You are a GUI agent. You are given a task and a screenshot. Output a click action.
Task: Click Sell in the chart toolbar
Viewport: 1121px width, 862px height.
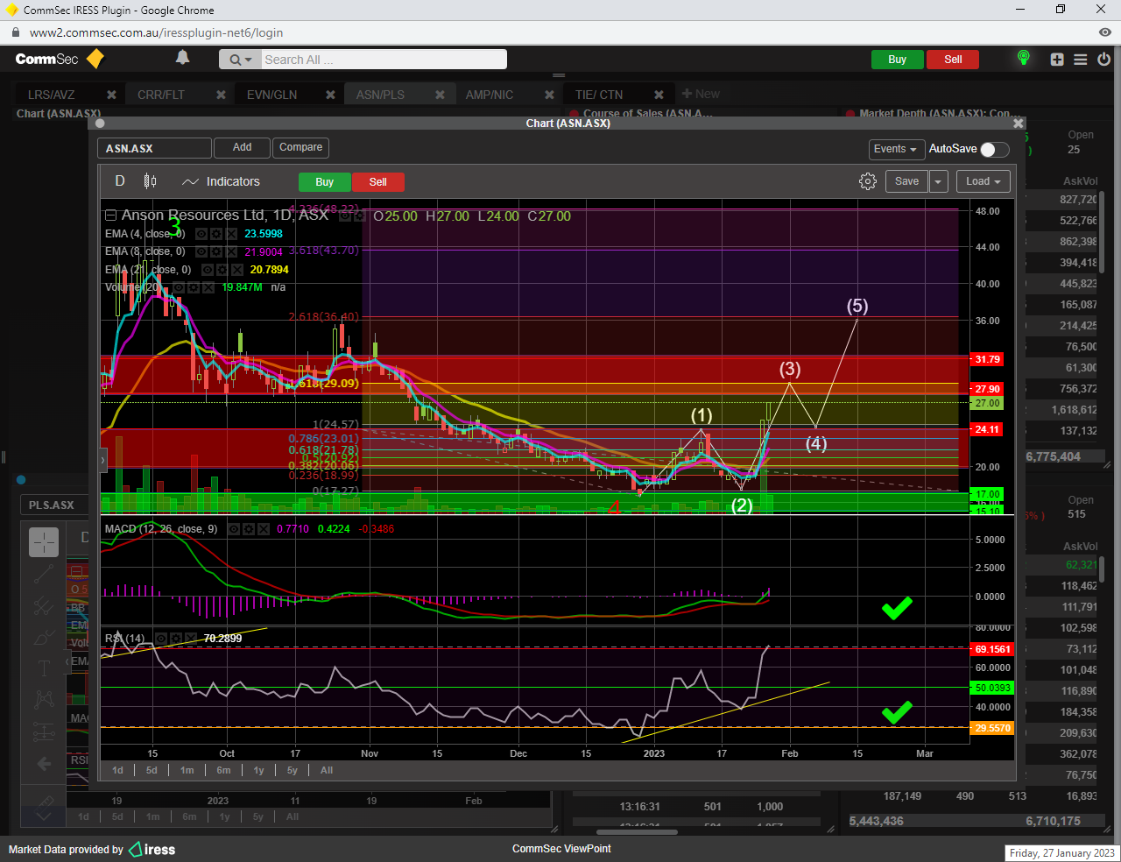[378, 182]
